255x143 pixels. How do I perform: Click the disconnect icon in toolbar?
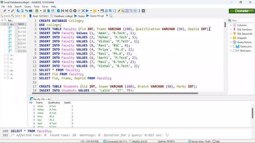click(x=12, y=11)
